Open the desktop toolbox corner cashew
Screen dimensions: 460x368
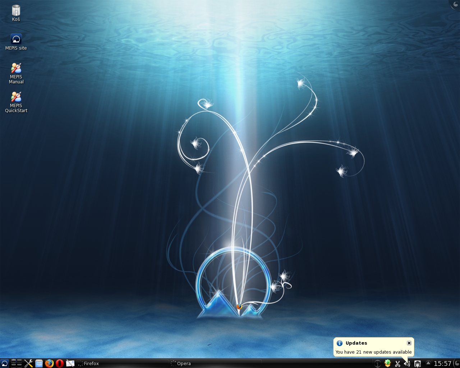coord(456,4)
